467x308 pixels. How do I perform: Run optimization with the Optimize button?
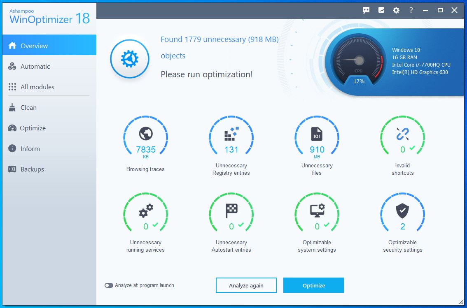[313, 285]
